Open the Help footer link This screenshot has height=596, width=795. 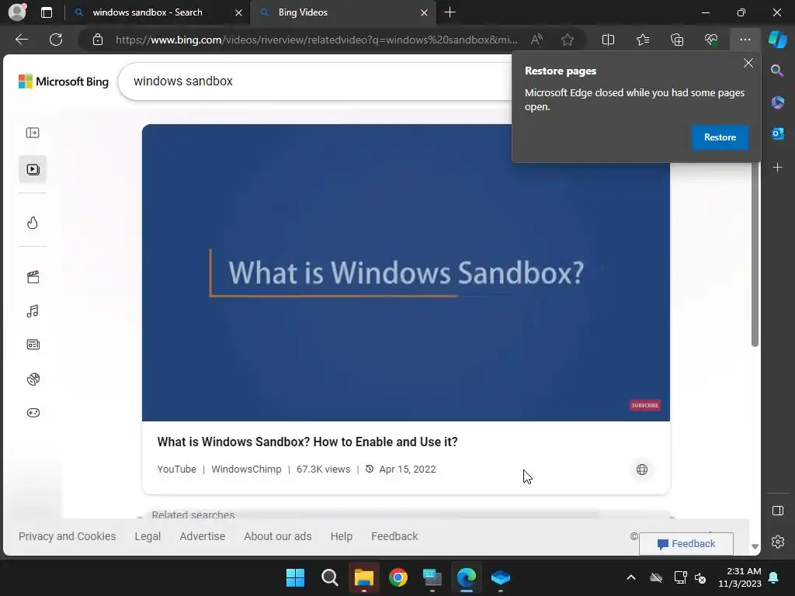342,536
